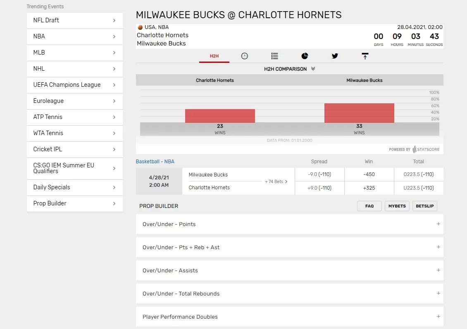Click the chevron in the Cricket IPL row

[x=114, y=150]
